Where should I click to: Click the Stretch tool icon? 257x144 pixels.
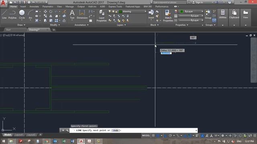coord(45,20)
